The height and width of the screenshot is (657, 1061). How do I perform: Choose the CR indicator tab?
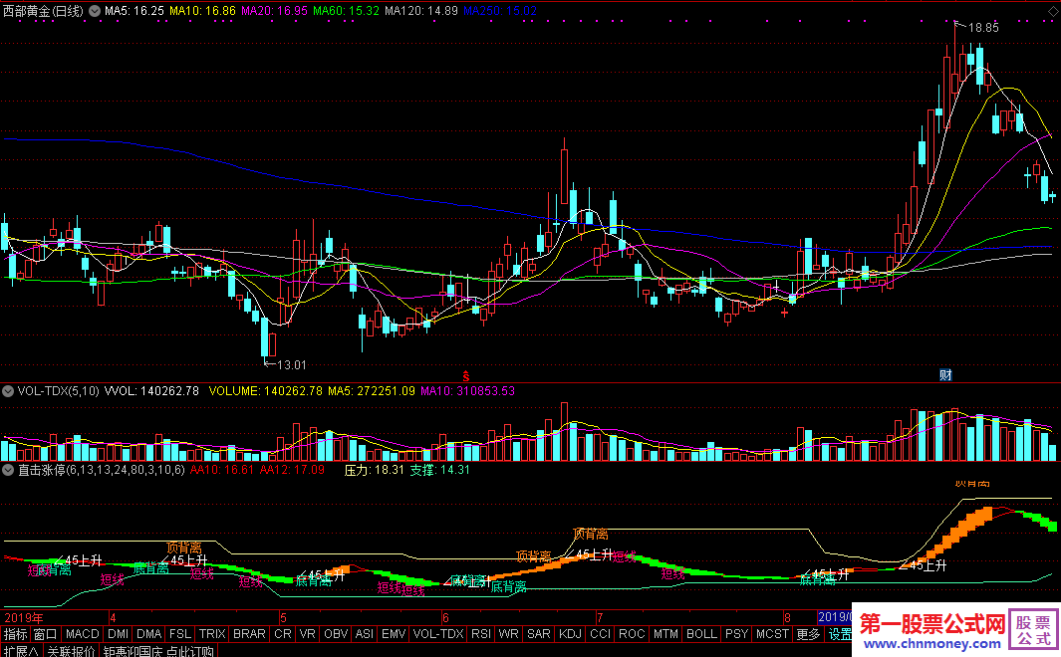point(283,634)
